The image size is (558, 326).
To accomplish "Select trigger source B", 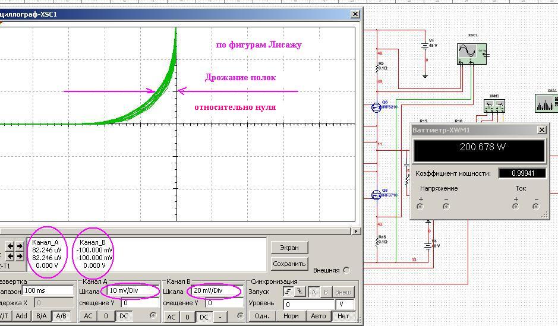I will click(x=326, y=292).
